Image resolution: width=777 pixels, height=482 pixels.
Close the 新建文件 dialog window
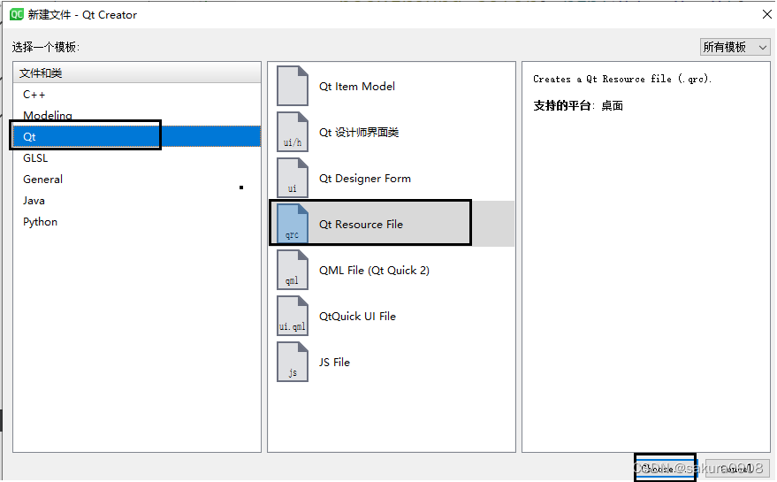pos(766,14)
